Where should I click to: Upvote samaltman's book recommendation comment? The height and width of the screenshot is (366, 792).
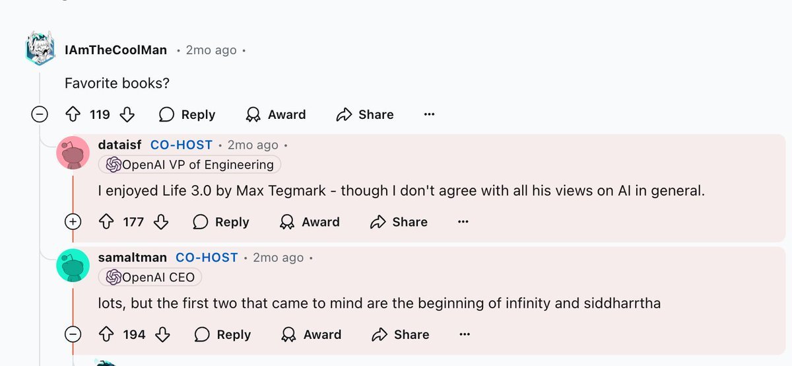pos(107,335)
